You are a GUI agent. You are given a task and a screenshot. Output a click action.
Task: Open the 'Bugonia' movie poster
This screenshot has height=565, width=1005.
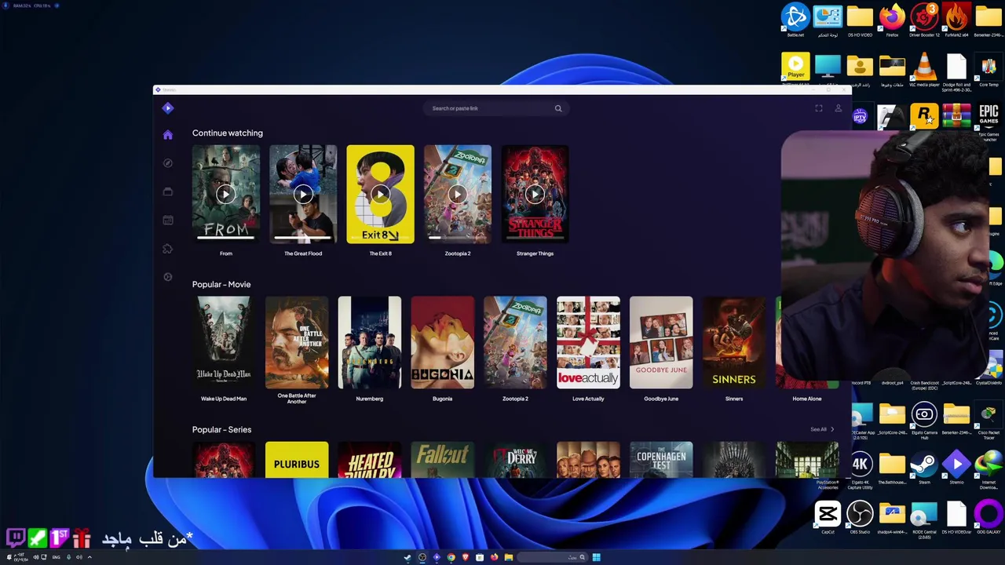[442, 342]
